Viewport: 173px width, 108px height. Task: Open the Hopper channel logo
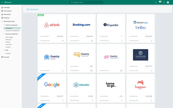[x=141, y=85]
